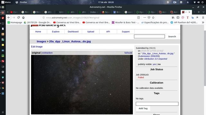Open the Menu launcher in top panel
The height and width of the screenshot is (115, 206).
(x=6, y=2)
